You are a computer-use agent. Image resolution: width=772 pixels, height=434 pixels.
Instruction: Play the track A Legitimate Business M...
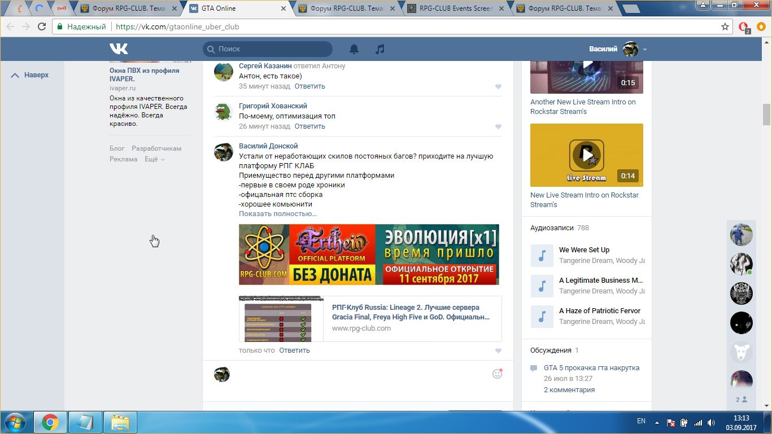[x=542, y=286]
